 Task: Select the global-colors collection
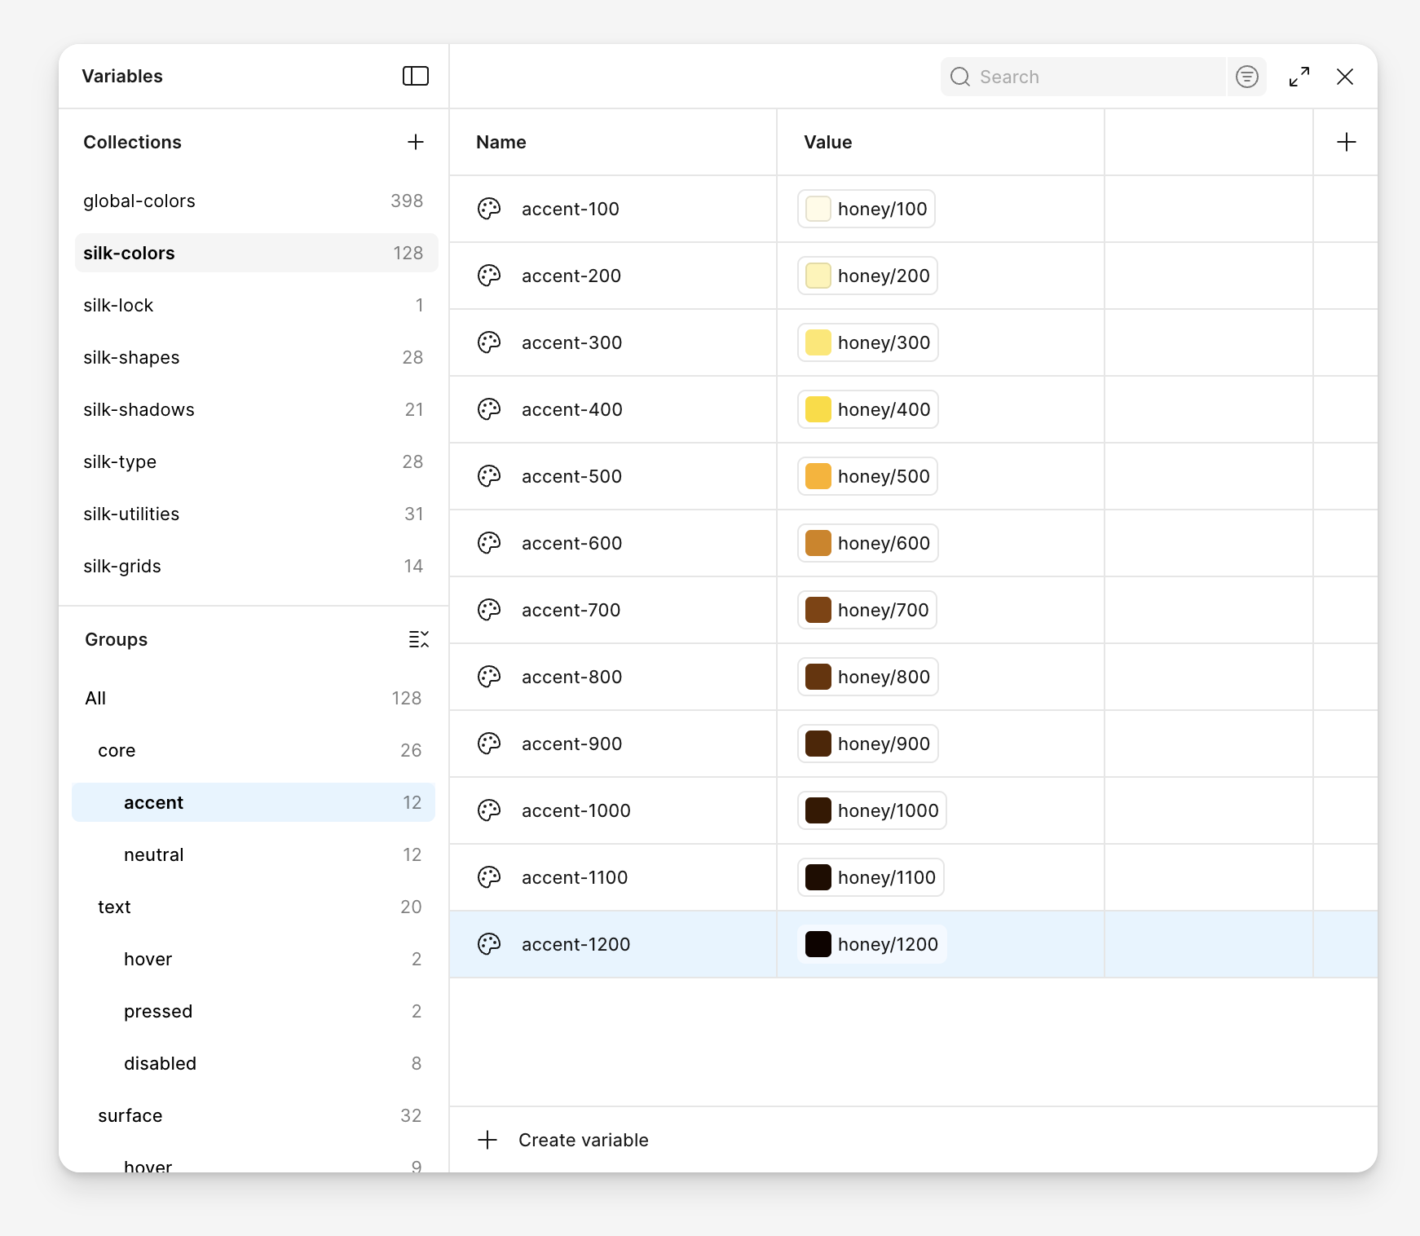pyautogui.click(x=139, y=201)
